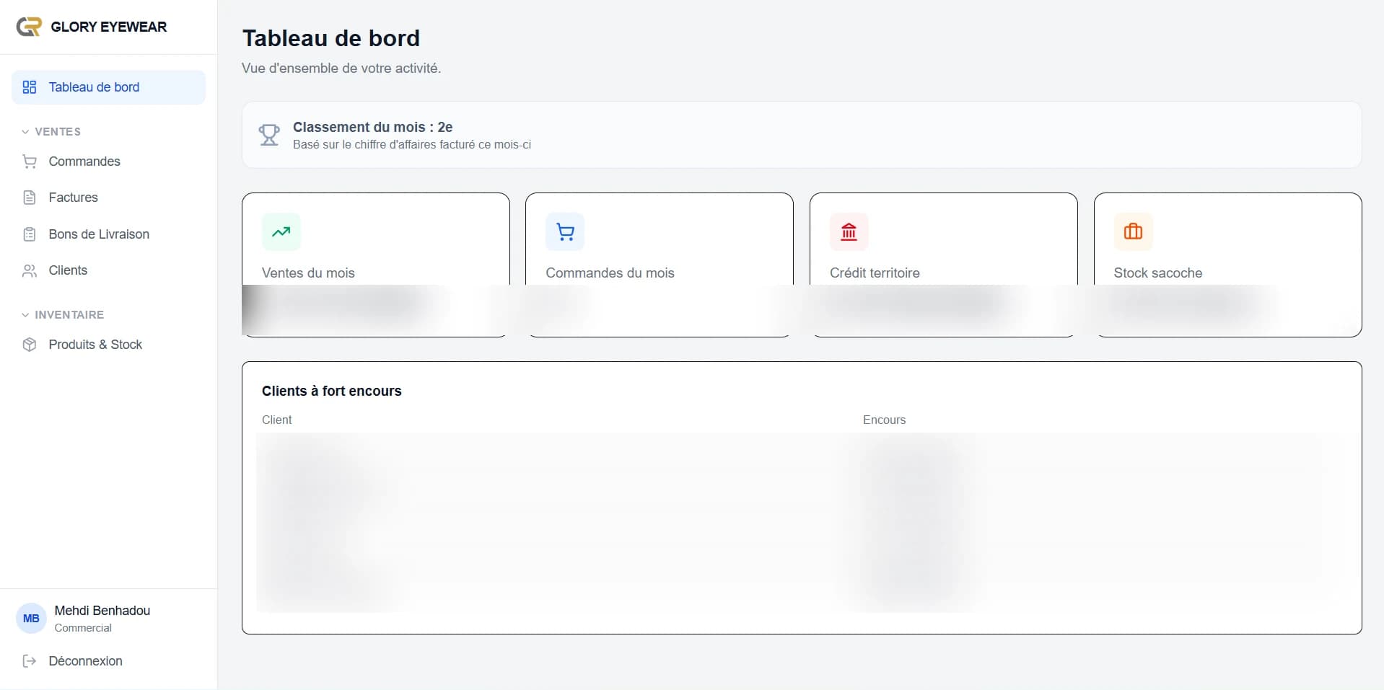
Task: Click the VENTES section label
Action: [x=58, y=132]
